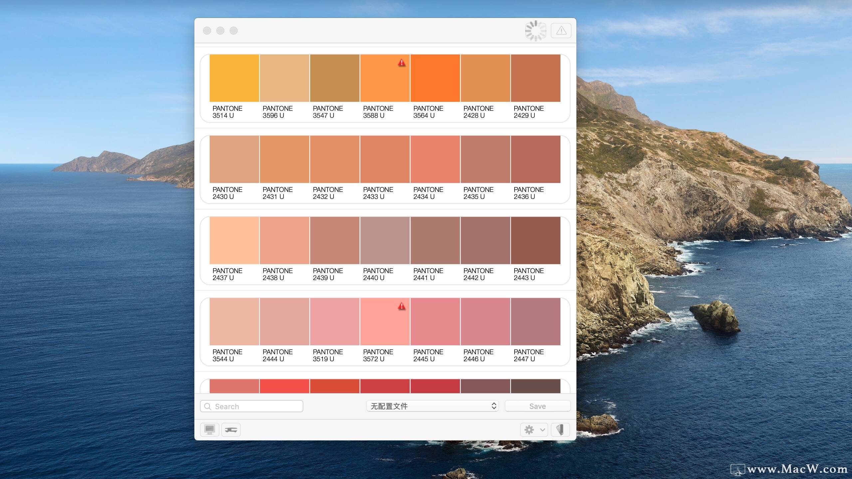
Task: Select the PANTONE 2437 U swatch
Action: (234, 240)
